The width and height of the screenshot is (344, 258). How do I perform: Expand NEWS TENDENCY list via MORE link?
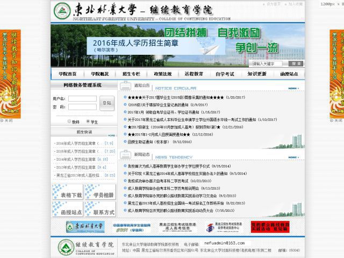point(292,157)
